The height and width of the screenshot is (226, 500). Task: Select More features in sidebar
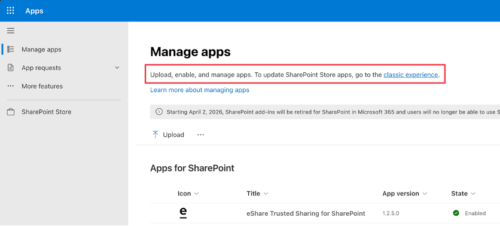[x=42, y=86]
